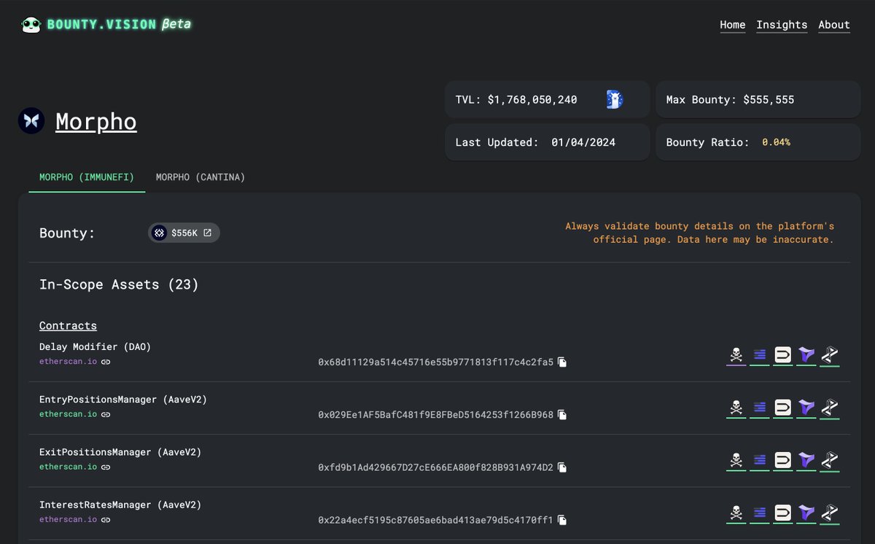Click the skull icon for InterestRatesManager
The width and height of the screenshot is (875, 544).
[x=736, y=513]
